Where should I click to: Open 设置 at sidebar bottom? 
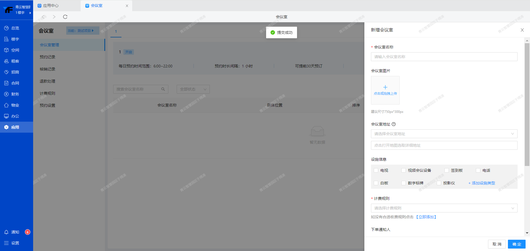(15, 243)
